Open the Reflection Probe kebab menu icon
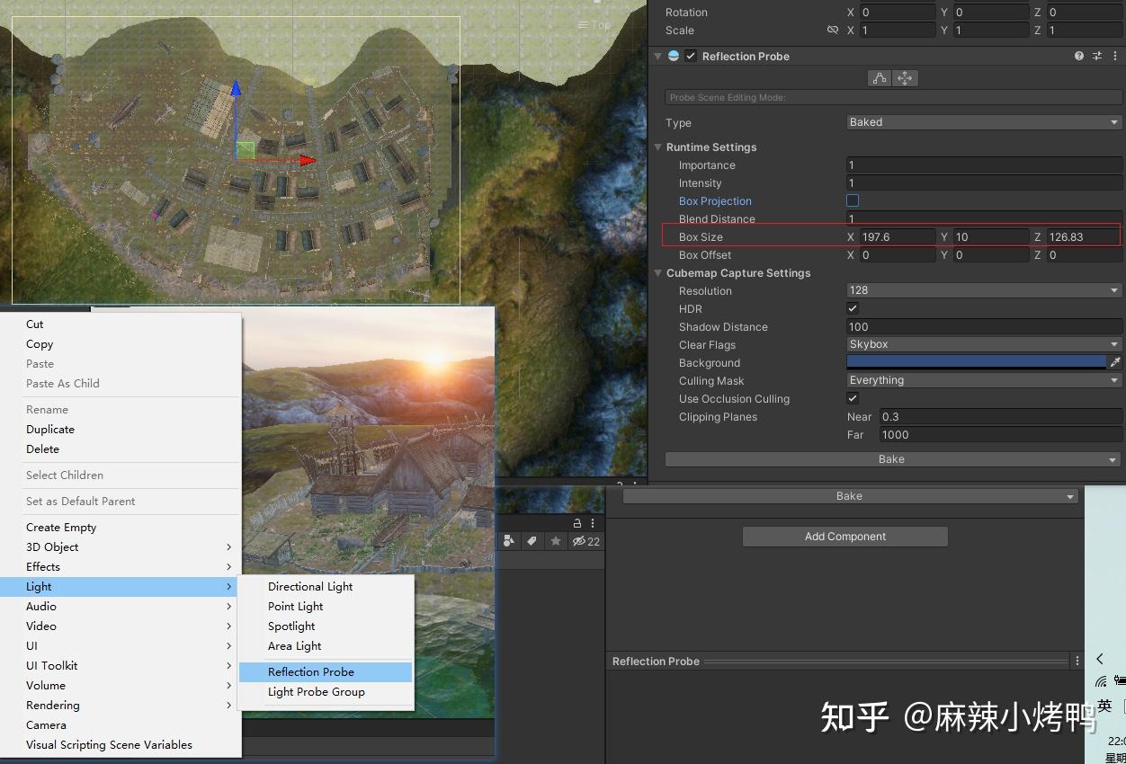Screen dimensions: 1126x764 coord(1115,56)
